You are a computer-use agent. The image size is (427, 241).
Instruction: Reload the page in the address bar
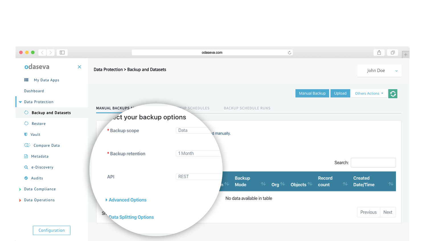pyautogui.click(x=290, y=52)
